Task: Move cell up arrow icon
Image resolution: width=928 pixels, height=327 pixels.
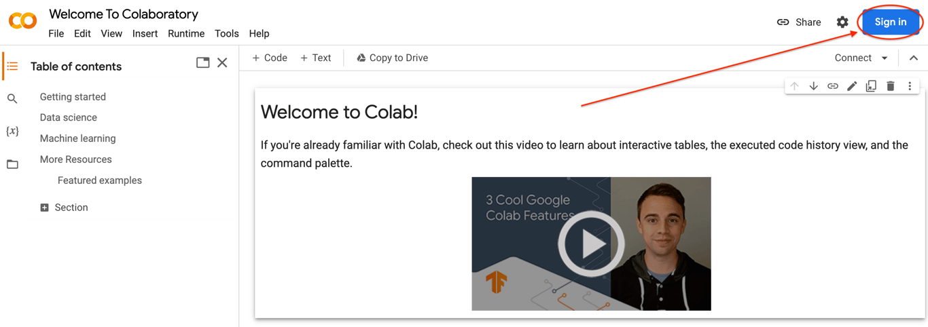Action: click(x=794, y=86)
